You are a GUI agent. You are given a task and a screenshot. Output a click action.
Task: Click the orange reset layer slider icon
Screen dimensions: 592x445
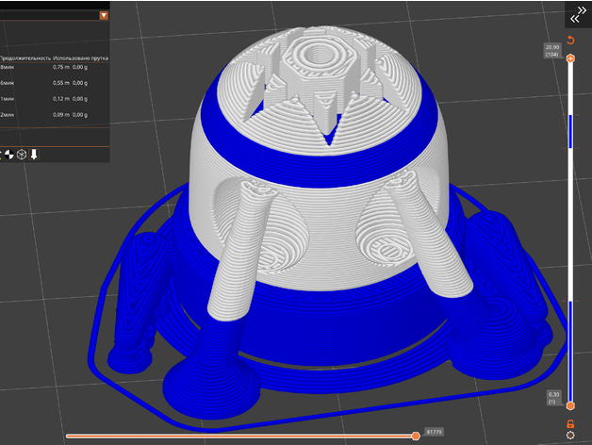570,41
